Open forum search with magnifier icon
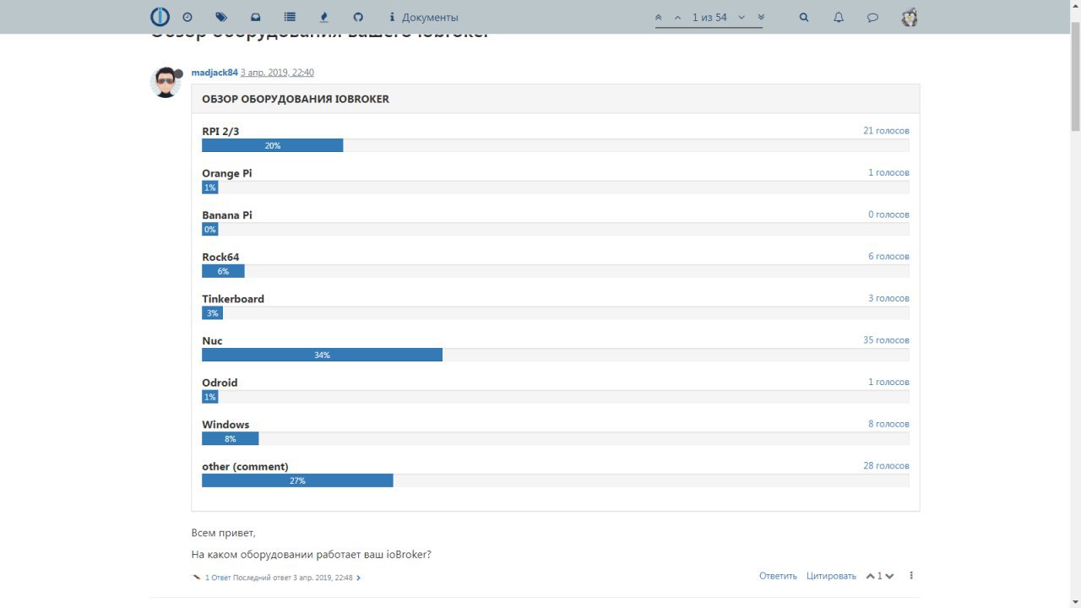The height and width of the screenshot is (608, 1081). click(804, 17)
